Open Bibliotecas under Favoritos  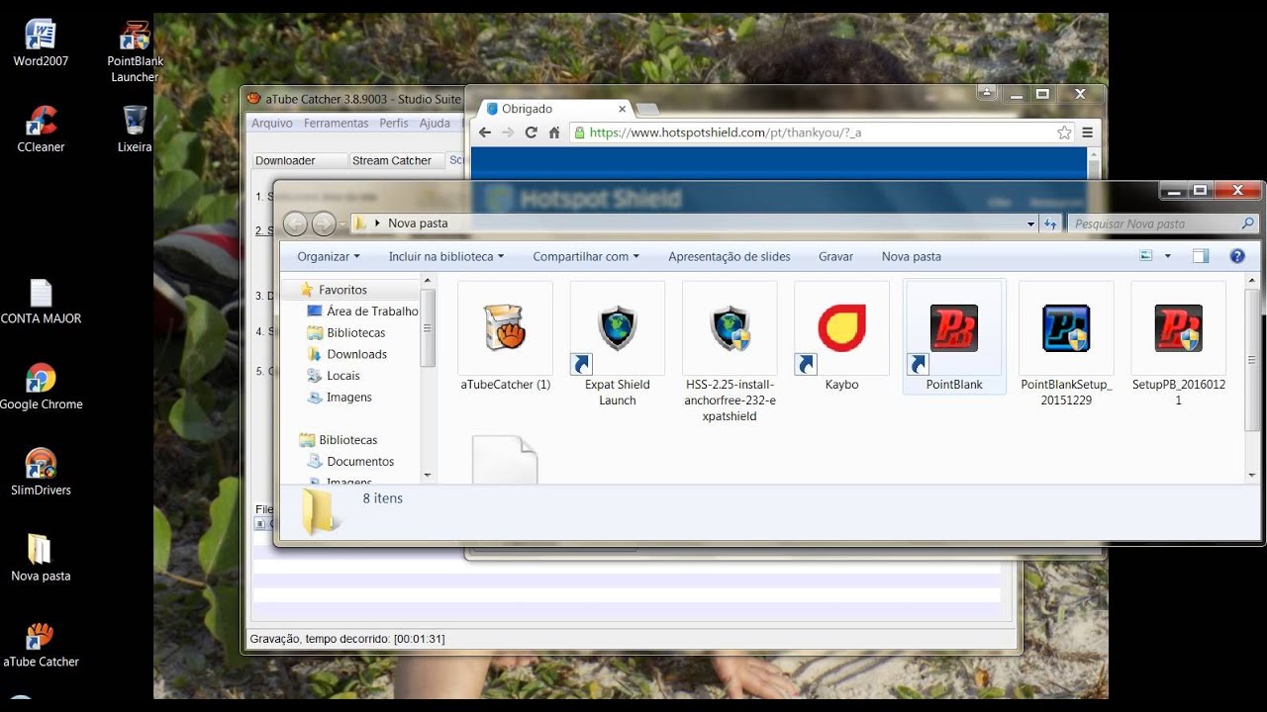346,333
